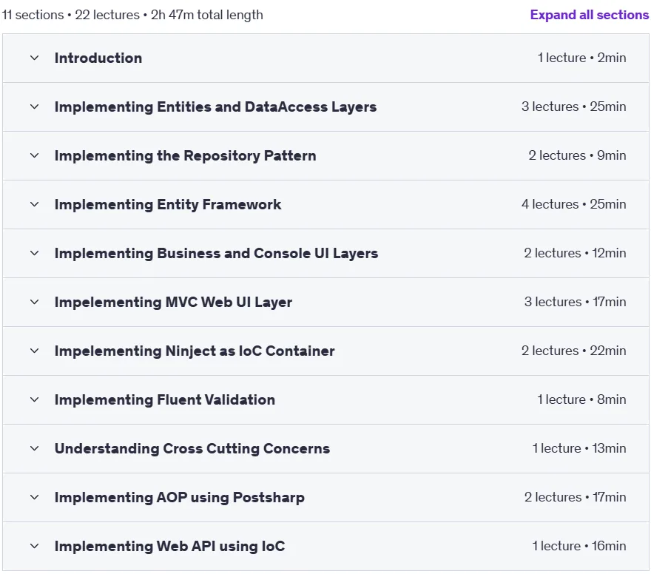Image resolution: width=651 pixels, height=574 pixels.
Task: Click chevron next to AOP using Postsharp
Action: click(x=35, y=497)
